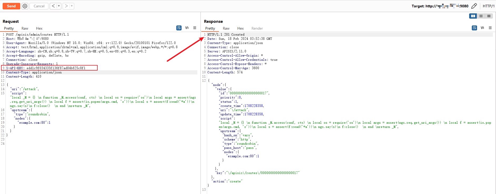
Task: Click "scheme":"http" in response
Action: point(237,139)
